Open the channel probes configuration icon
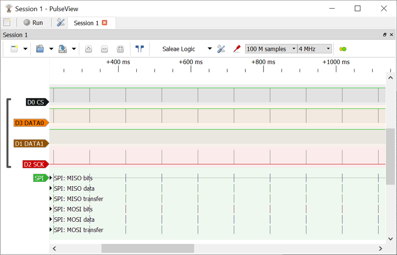Viewport: 397px width, 255px height. (x=236, y=49)
